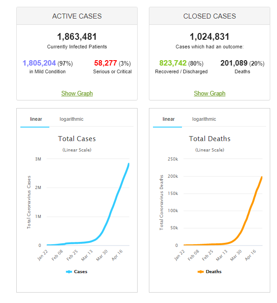277x303 pixels.
Task: Click the ACTIVE CASES panel header
Action: (77, 16)
